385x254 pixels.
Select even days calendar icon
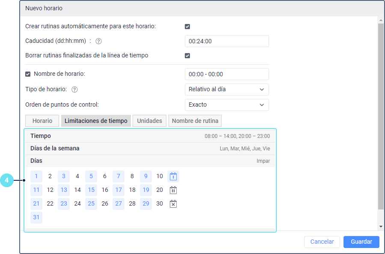[173, 190]
